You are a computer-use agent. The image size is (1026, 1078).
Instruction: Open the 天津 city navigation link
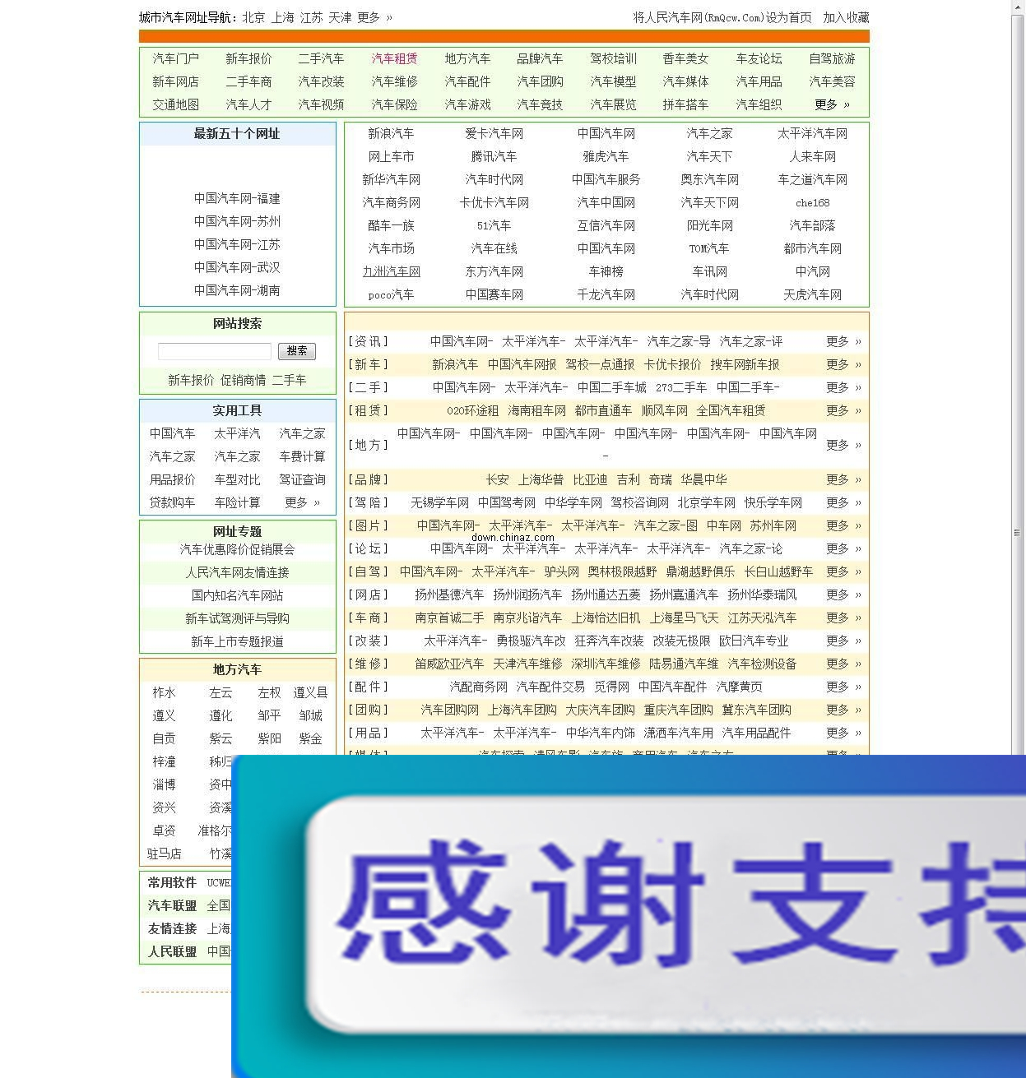click(x=340, y=17)
